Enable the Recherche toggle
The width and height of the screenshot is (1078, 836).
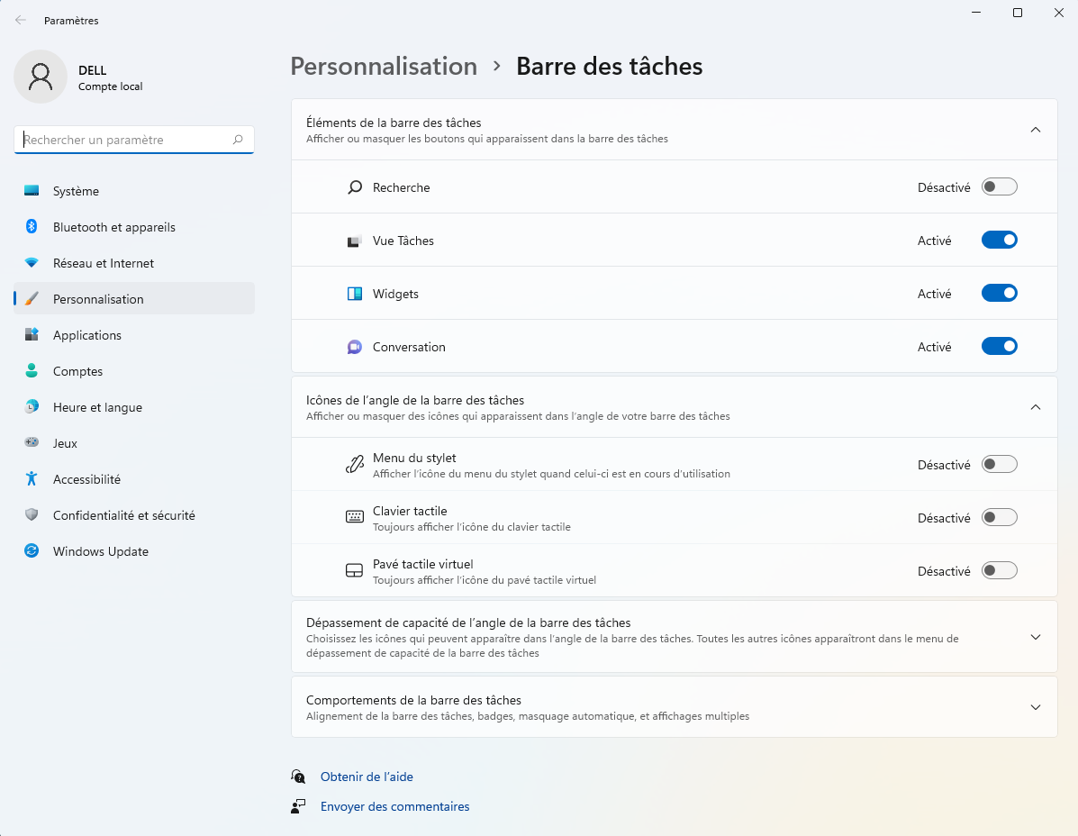click(999, 187)
